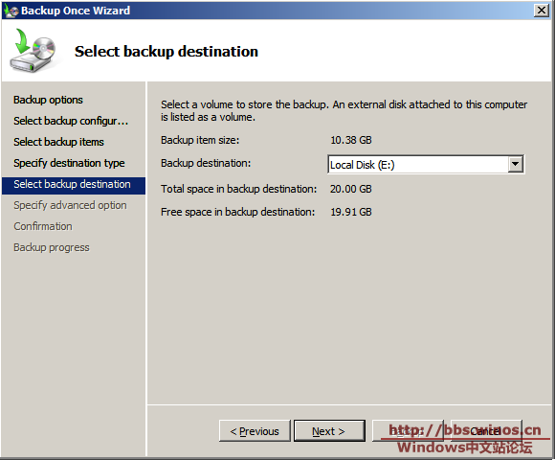Click 'Total space in backup destination:' label

(238, 189)
